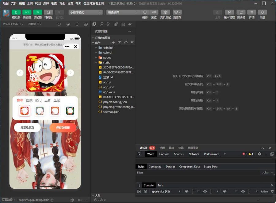
Task: Toggle the eye icon beside appservice dropdown
Action: click(x=186, y=191)
